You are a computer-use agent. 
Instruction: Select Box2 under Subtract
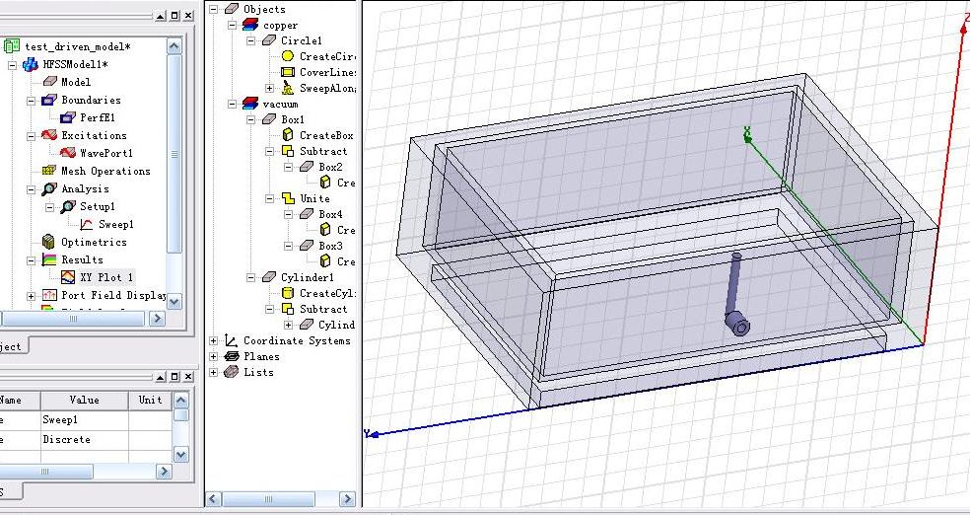(x=330, y=167)
